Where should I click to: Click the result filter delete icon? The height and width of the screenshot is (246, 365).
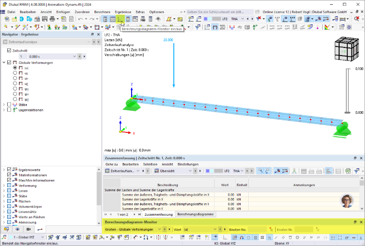click(x=258, y=19)
